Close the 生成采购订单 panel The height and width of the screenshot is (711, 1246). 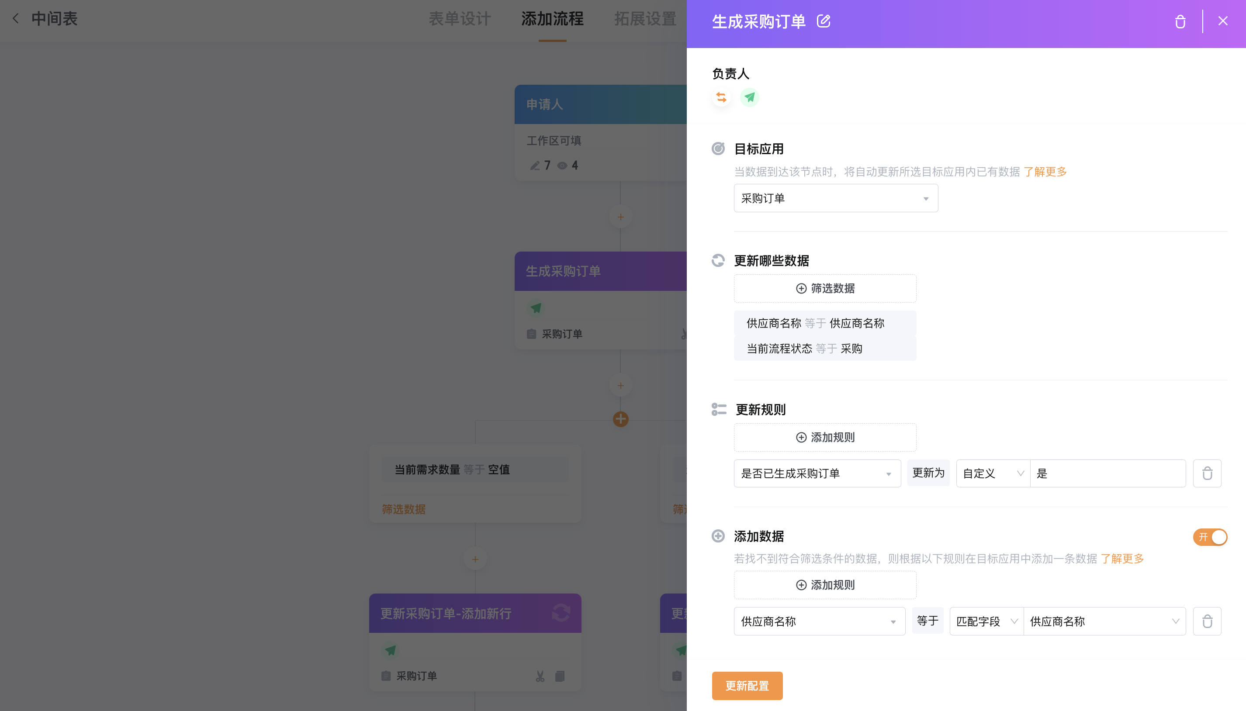tap(1222, 21)
